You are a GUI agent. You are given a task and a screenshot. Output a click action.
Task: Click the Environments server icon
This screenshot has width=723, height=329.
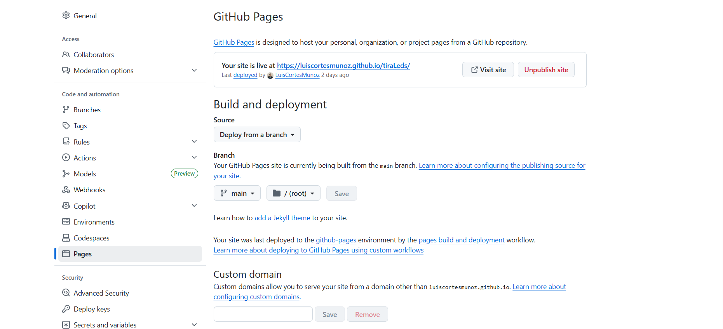[66, 222]
